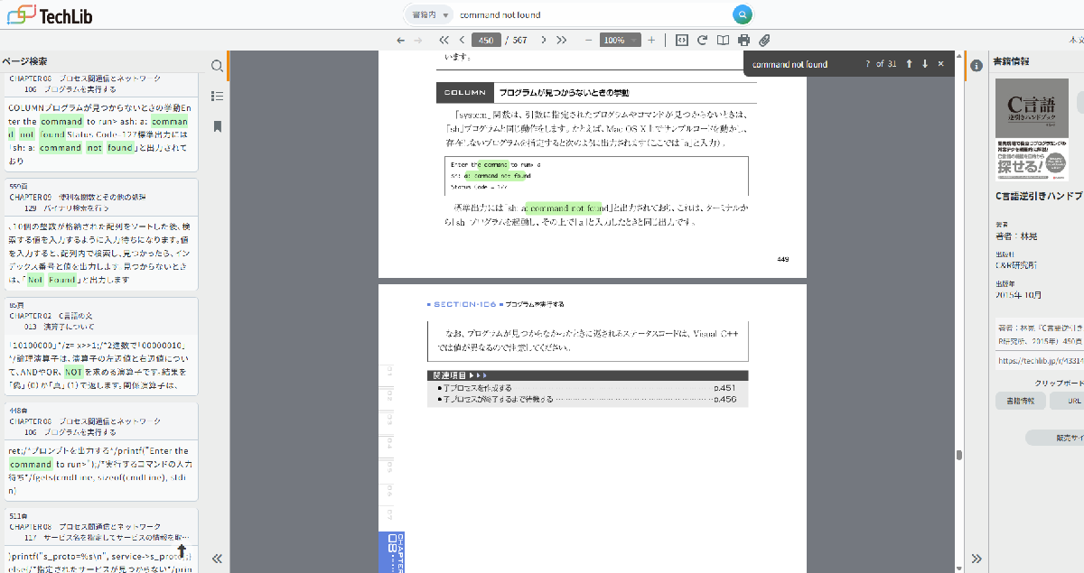Open the 100% zoom level dropdown
This screenshot has width=1084, height=573.
point(620,41)
